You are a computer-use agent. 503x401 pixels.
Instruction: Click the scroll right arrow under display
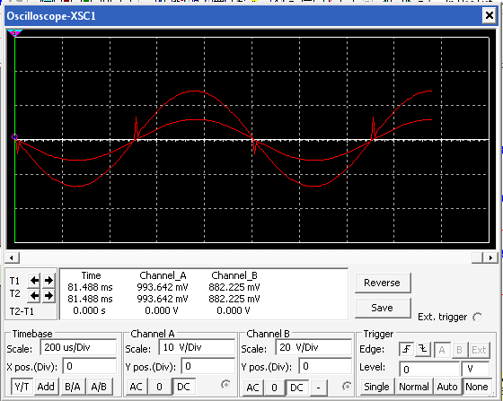pos(490,257)
